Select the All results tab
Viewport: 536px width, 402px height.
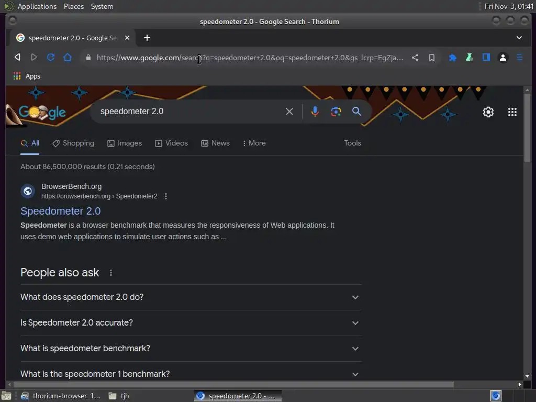coord(30,143)
